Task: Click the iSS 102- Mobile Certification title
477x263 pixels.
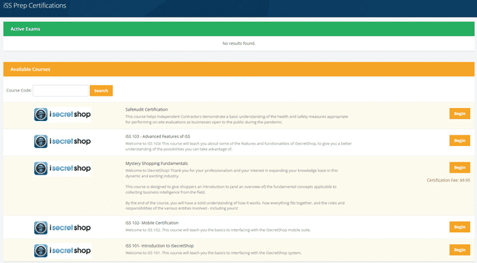Action: tap(152, 223)
